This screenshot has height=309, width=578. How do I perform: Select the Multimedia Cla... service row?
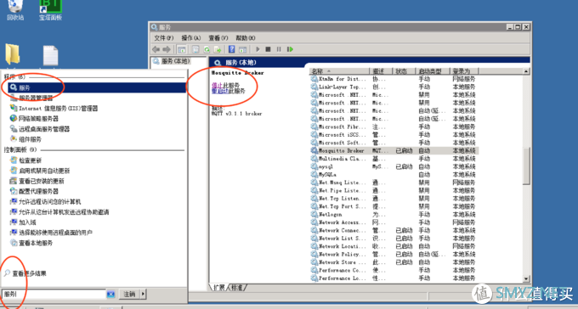click(394, 159)
